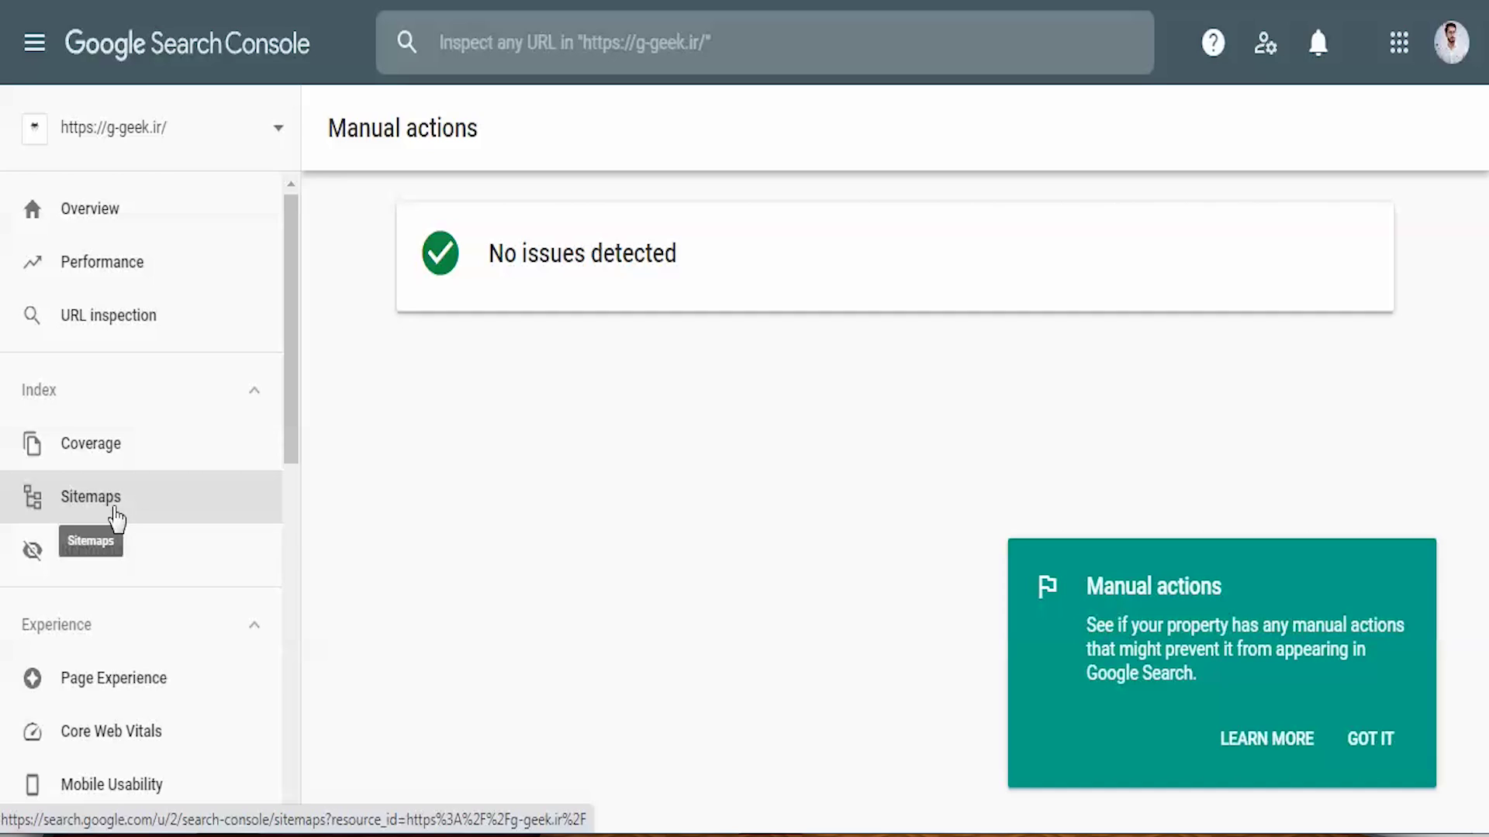This screenshot has width=1489, height=837.
Task: Focus the Inspect any URL search field
Action: click(x=776, y=43)
